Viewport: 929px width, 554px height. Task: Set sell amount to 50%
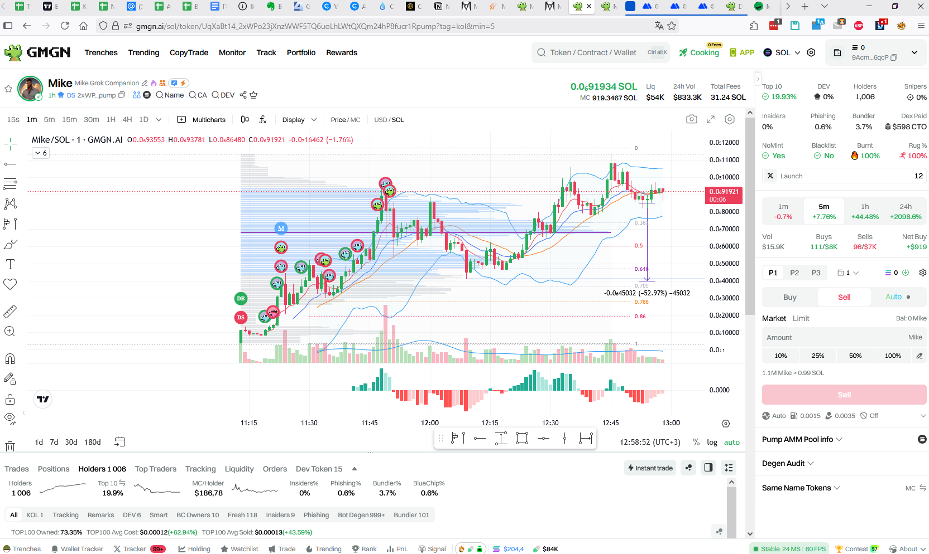[x=855, y=356]
